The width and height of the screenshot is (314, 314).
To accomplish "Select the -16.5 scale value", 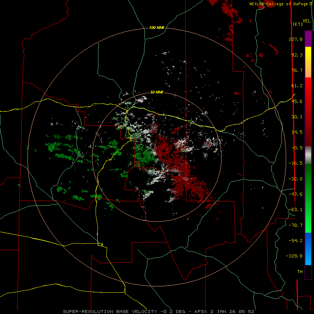I will [x=296, y=163].
